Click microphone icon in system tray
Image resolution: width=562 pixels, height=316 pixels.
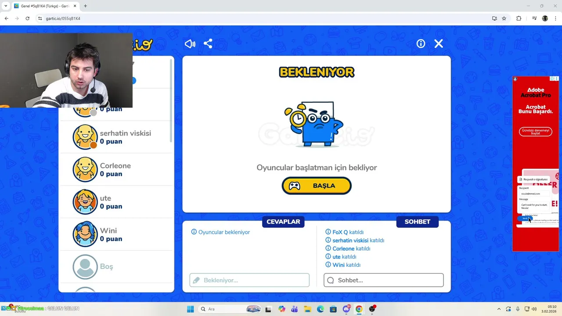click(x=518, y=309)
